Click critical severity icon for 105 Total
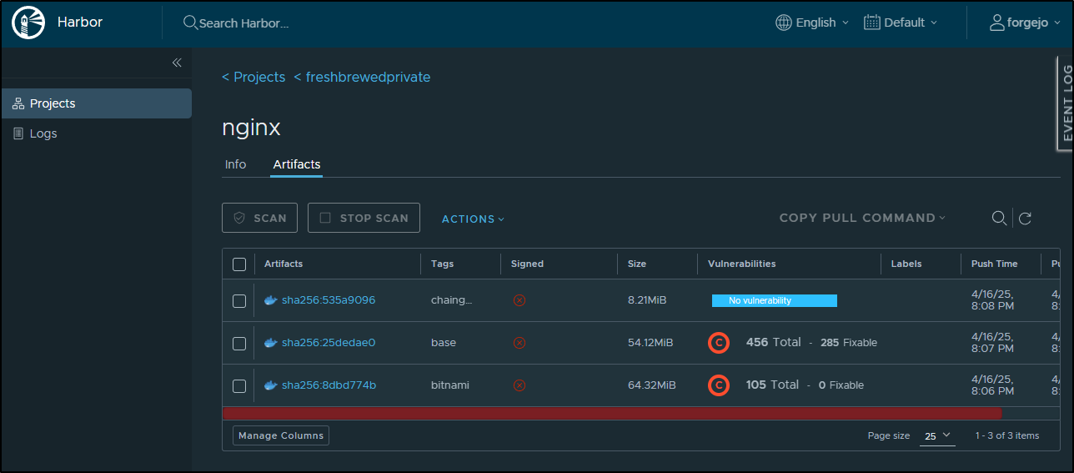This screenshot has width=1074, height=473. click(x=719, y=385)
